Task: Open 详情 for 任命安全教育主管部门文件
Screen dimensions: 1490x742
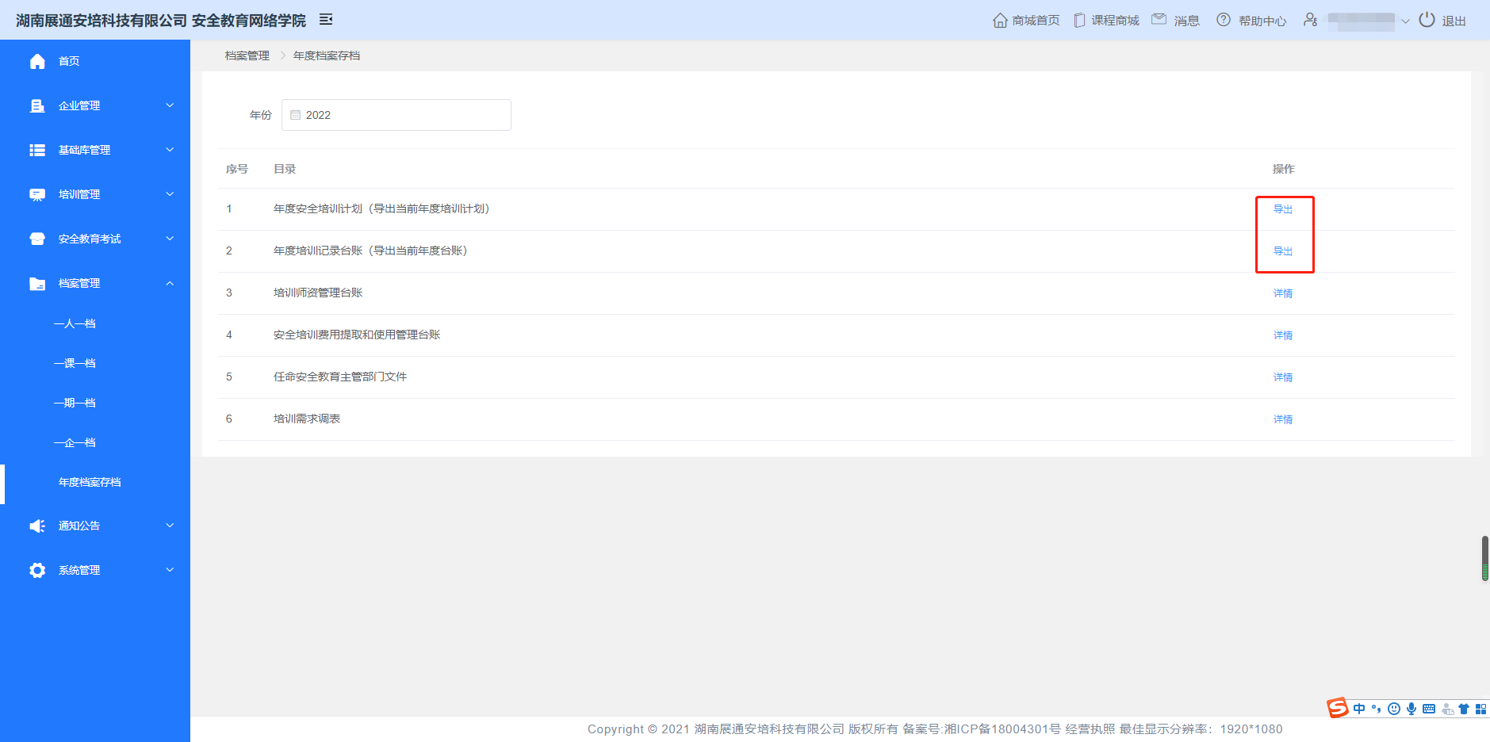Action: tap(1283, 377)
